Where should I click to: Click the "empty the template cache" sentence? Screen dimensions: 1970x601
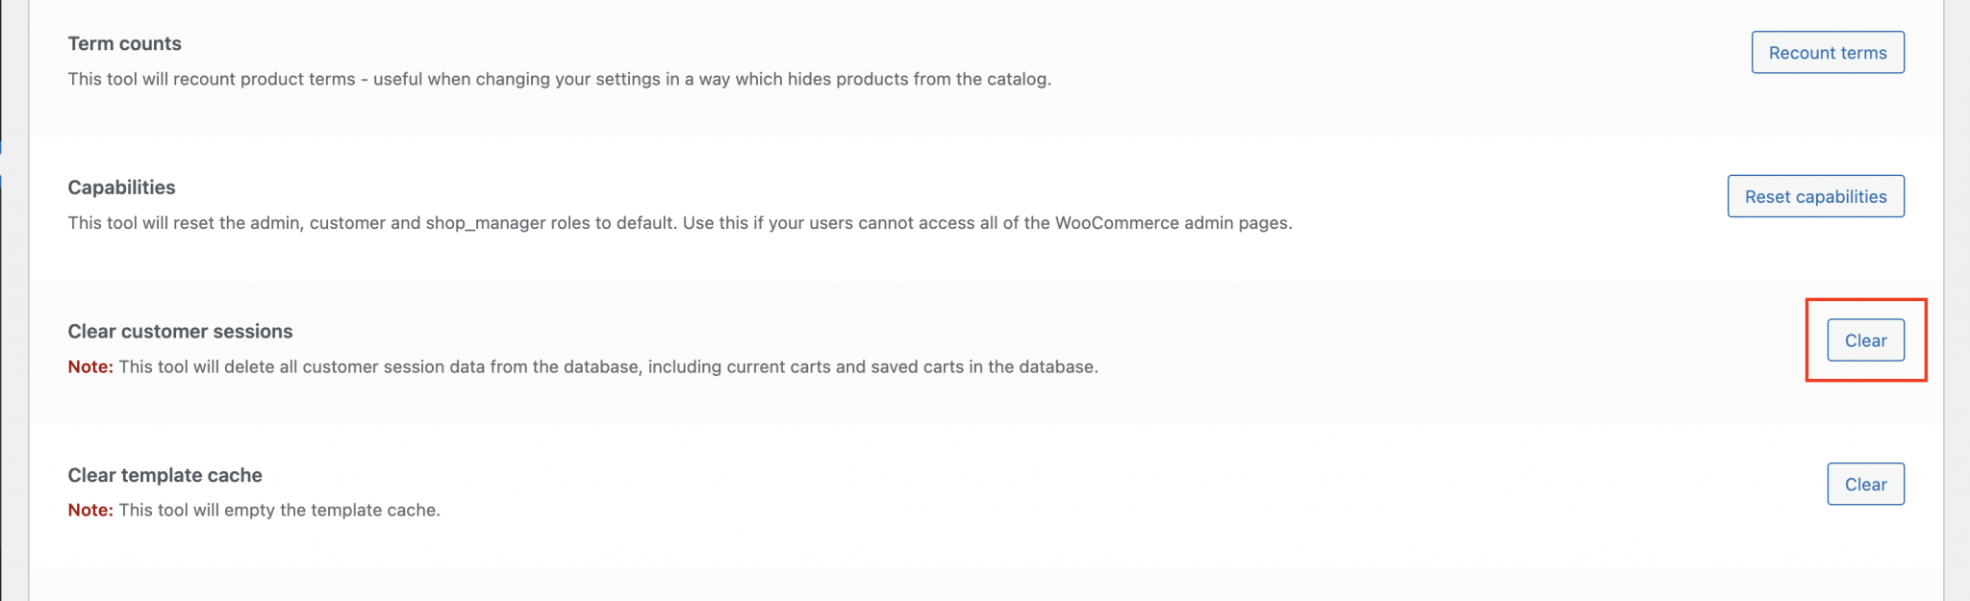(x=279, y=511)
